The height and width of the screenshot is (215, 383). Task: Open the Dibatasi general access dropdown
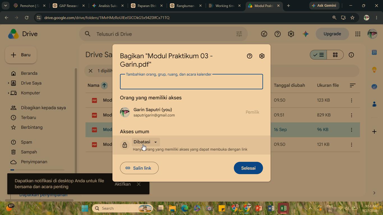tap(146, 142)
